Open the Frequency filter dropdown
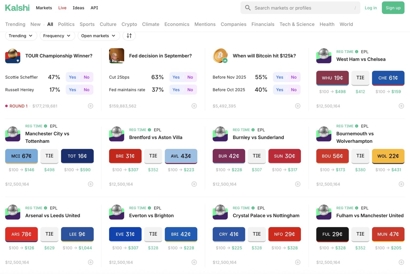 click(x=57, y=35)
